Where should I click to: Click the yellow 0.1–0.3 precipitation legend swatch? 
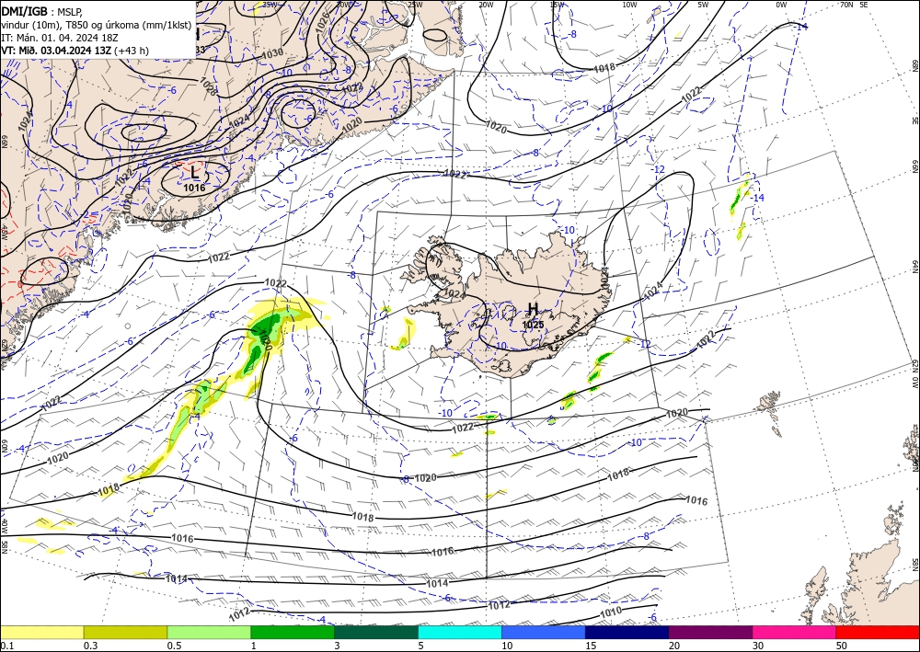[x=41, y=632]
